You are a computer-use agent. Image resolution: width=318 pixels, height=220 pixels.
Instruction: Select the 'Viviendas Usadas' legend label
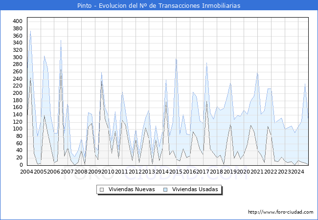[195, 189]
